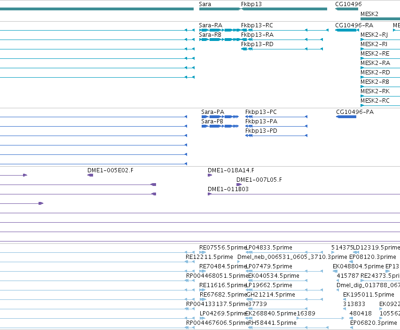Image resolution: width=400 pixels, height=330 pixels.
Task: Select the CG10496-PA protein feature
Action: (x=346, y=117)
